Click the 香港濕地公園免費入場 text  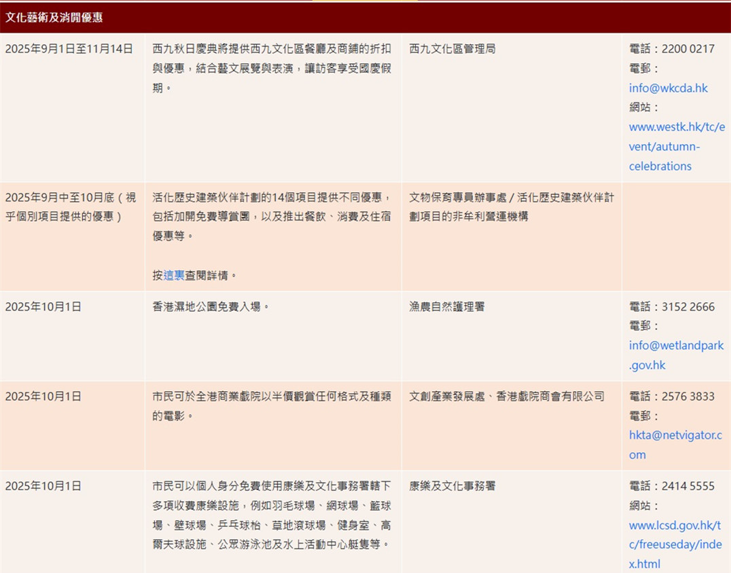(211, 307)
